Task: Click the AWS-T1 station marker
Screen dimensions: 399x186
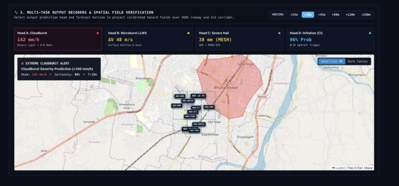Action: pyautogui.click(x=196, y=108)
